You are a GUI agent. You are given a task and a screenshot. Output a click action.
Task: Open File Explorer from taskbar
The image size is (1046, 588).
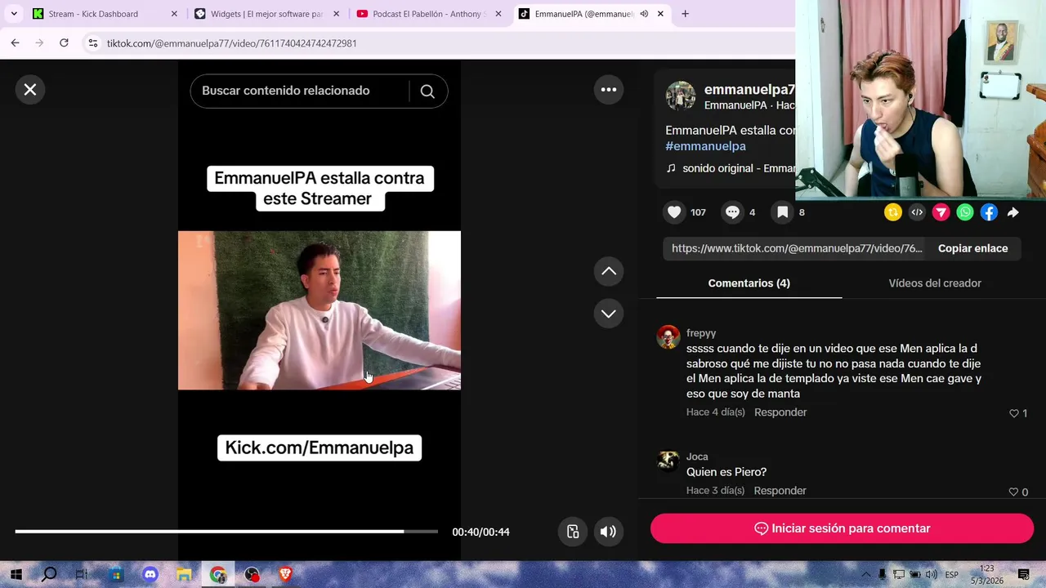point(184,575)
